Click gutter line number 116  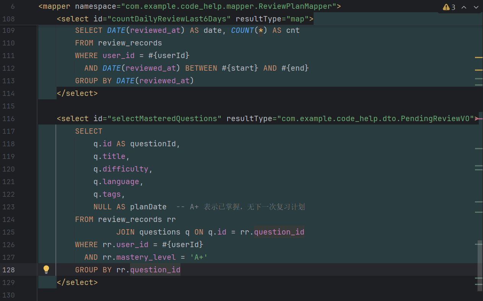[8, 119]
